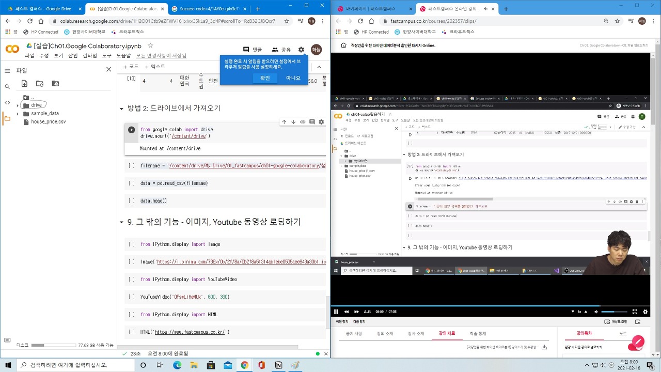Close the files panel with the X

[108, 69]
